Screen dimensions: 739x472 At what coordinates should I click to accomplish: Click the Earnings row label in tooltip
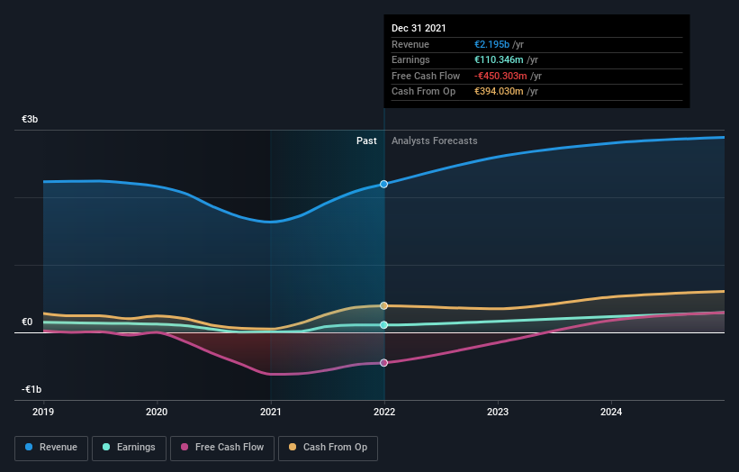click(410, 59)
